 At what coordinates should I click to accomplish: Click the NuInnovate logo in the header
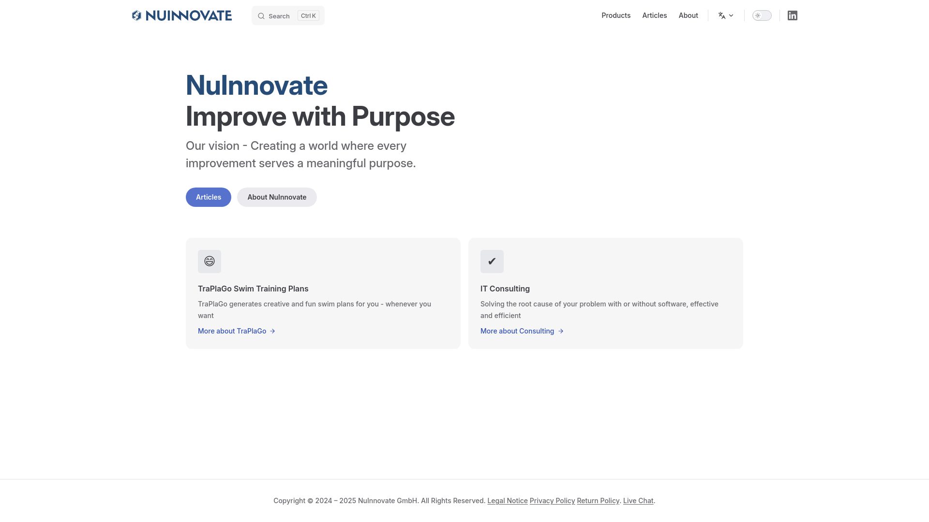click(182, 15)
